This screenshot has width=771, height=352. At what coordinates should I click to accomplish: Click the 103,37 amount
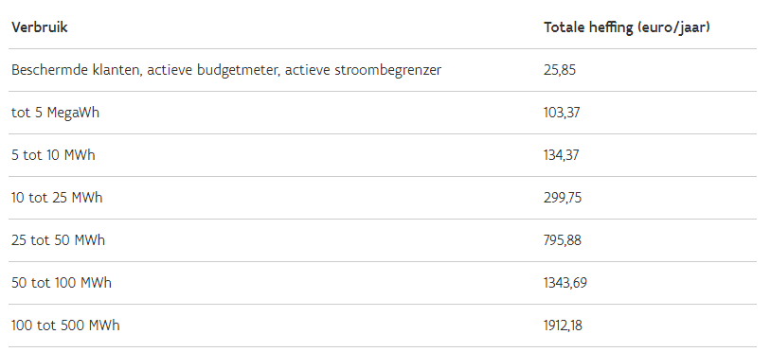tap(562, 113)
